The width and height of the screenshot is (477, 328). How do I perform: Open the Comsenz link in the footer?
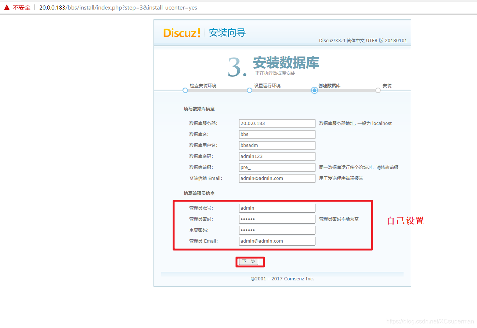(294, 279)
